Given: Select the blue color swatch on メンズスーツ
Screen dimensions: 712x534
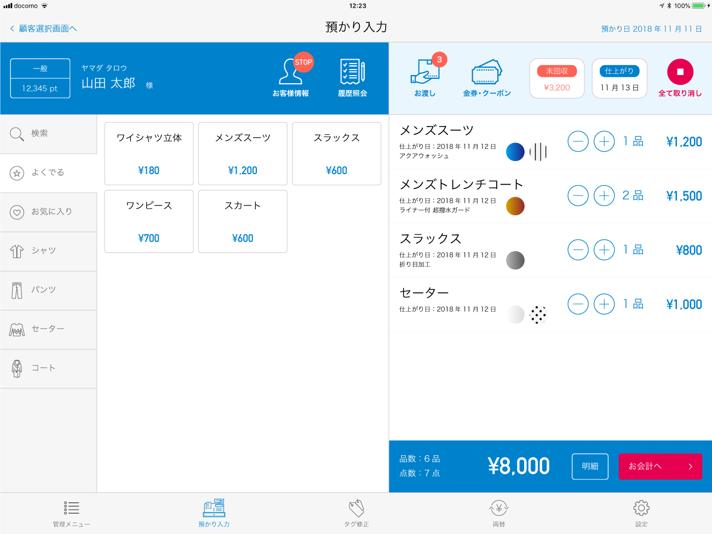Looking at the screenshot, I should point(515,152).
